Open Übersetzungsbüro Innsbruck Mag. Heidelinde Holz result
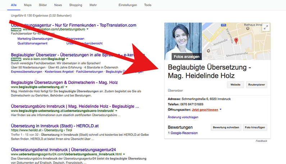 [x=75, y=106]
